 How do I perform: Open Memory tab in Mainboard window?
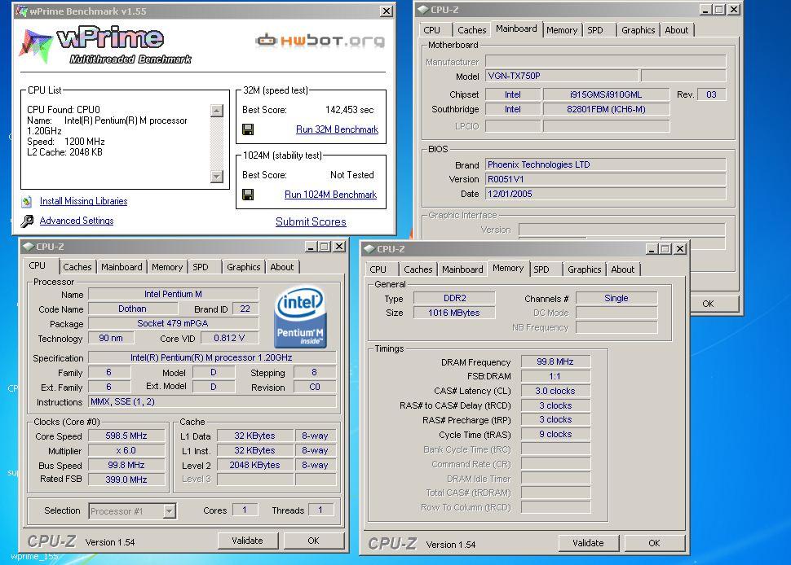pyautogui.click(x=562, y=30)
